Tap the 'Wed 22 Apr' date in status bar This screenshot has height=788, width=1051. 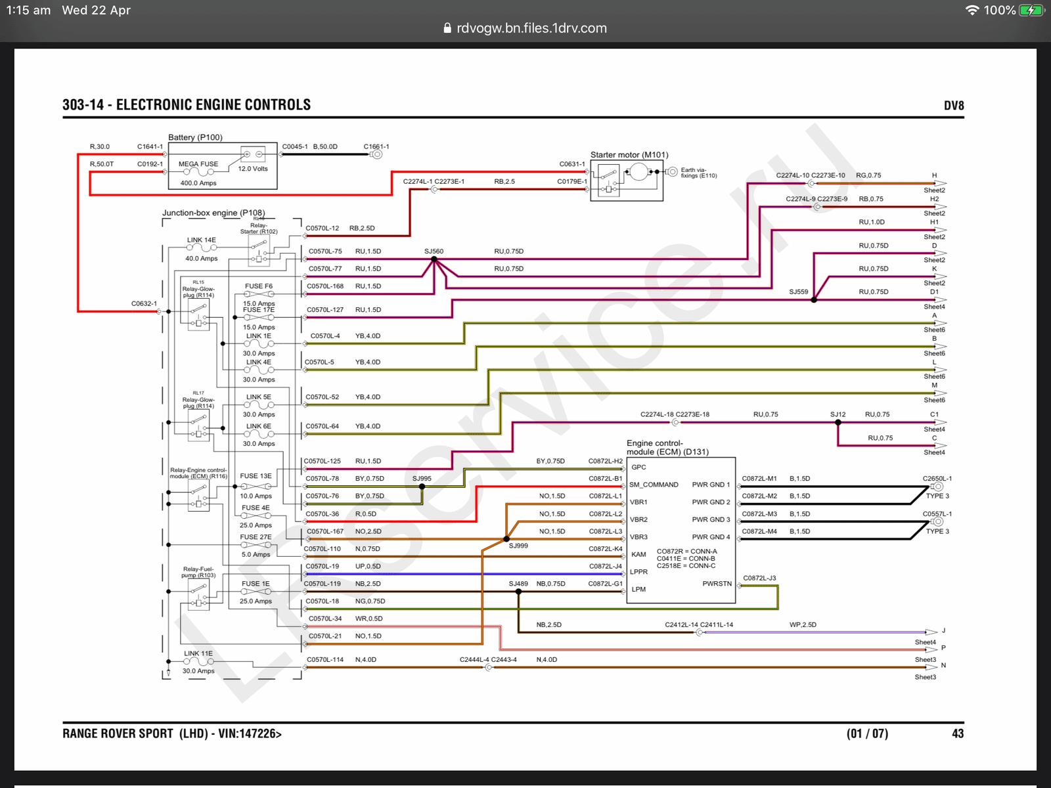click(96, 10)
